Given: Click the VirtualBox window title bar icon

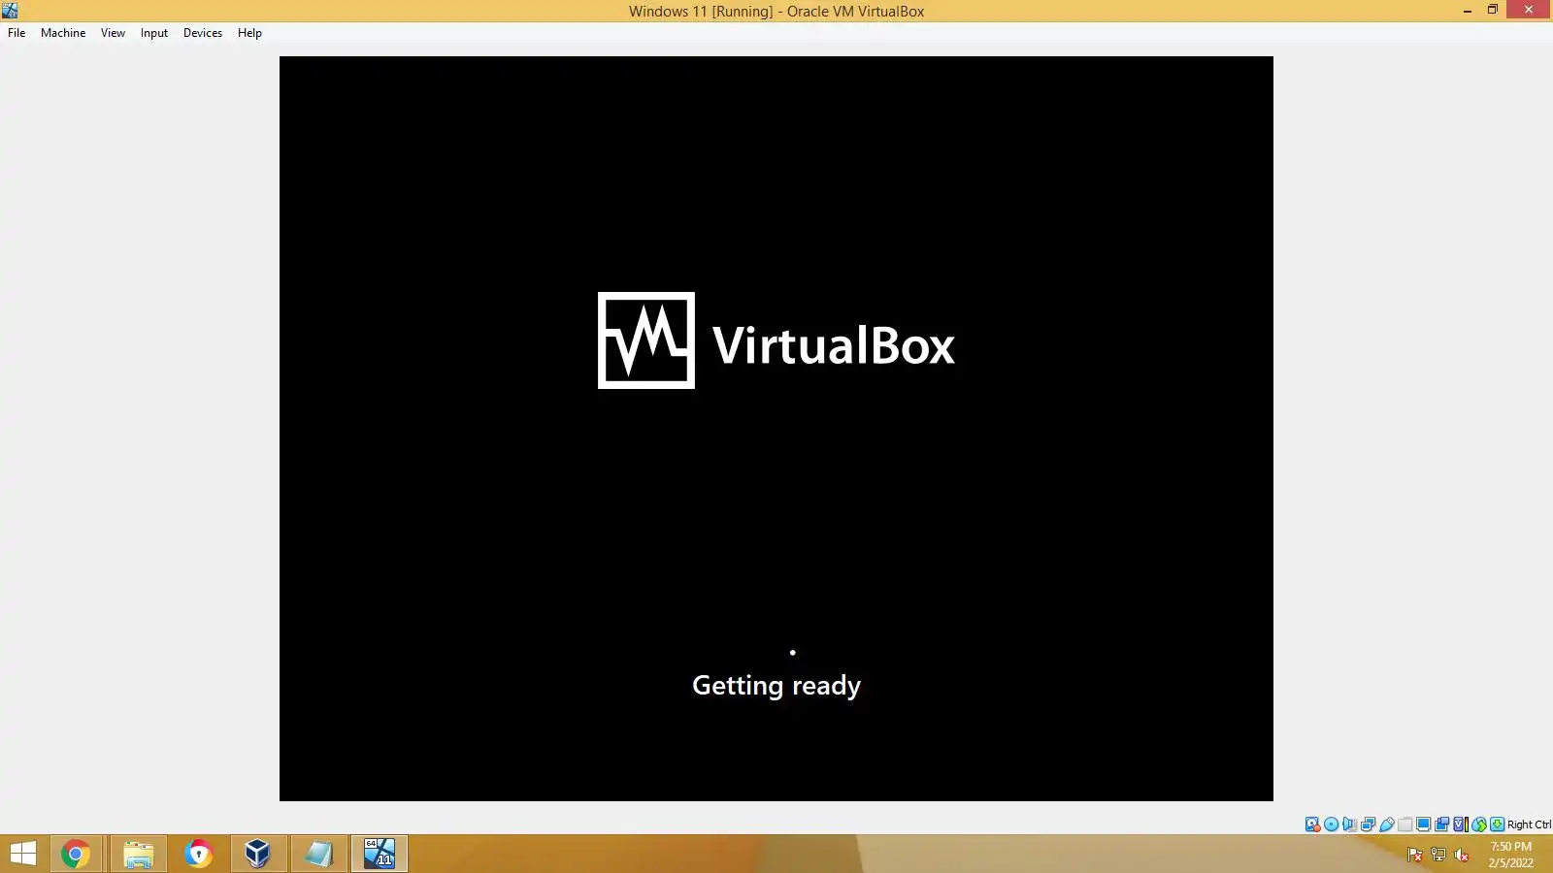Looking at the screenshot, I should pyautogui.click(x=10, y=11).
